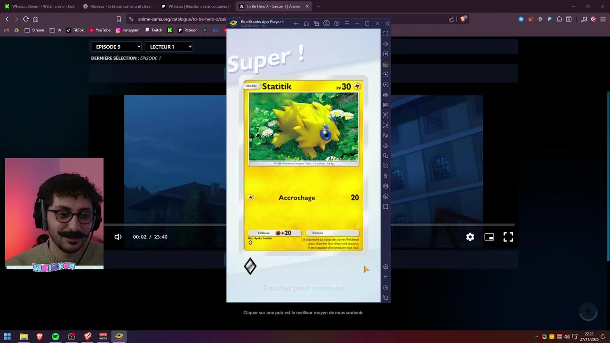Toggle picture-in-picture on video player
610x343 pixels.
point(489,237)
